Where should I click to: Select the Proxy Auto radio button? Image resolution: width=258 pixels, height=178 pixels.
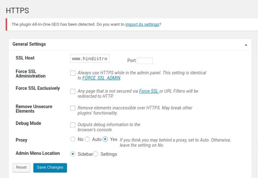[x=87, y=139]
